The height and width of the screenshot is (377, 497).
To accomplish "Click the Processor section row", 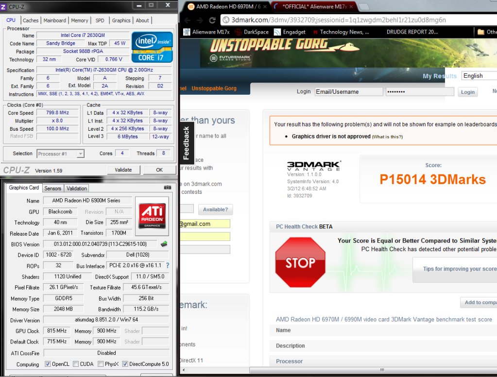I will [x=383, y=361].
